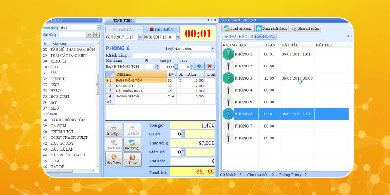Click the PHÒNG 6 microphone icon
This screenshot has width=390, height=195.
228,114
